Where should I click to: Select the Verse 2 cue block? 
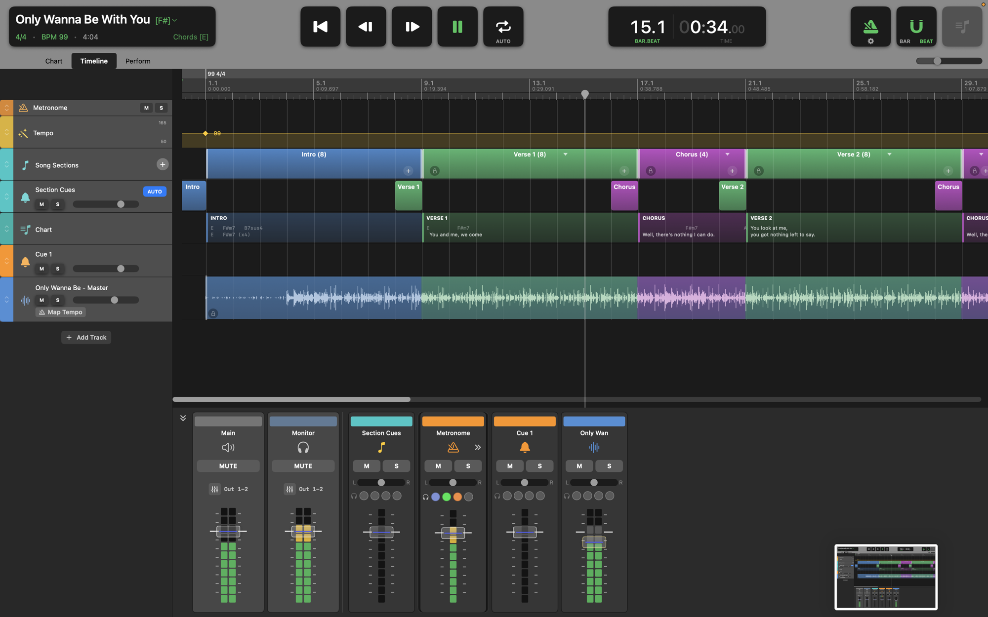tap(733, 195)
